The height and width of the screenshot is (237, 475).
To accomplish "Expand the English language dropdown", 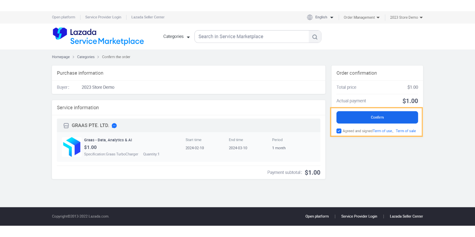I will click(x=324, y=17).
